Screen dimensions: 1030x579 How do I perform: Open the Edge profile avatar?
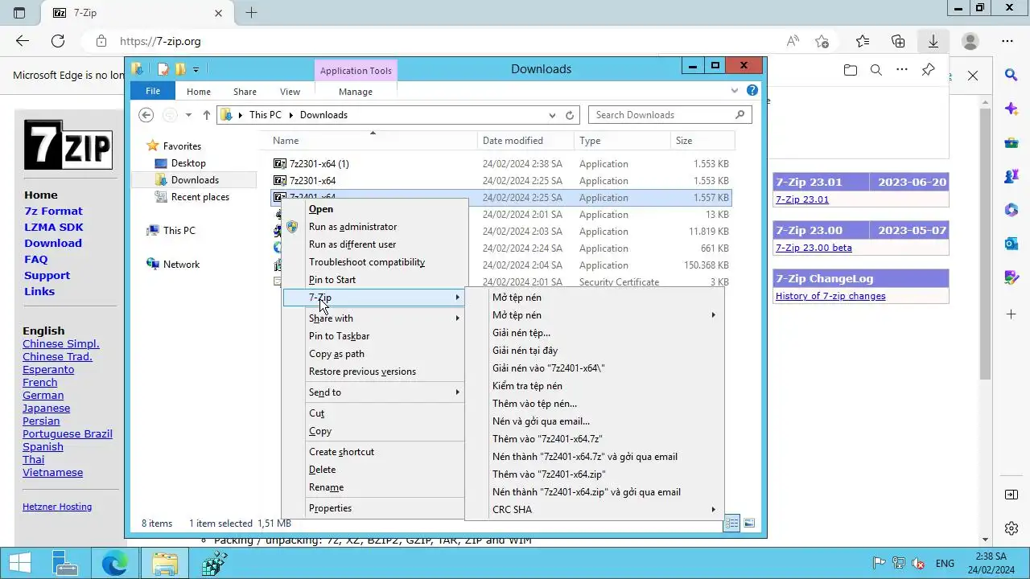(x=970, y=41)
